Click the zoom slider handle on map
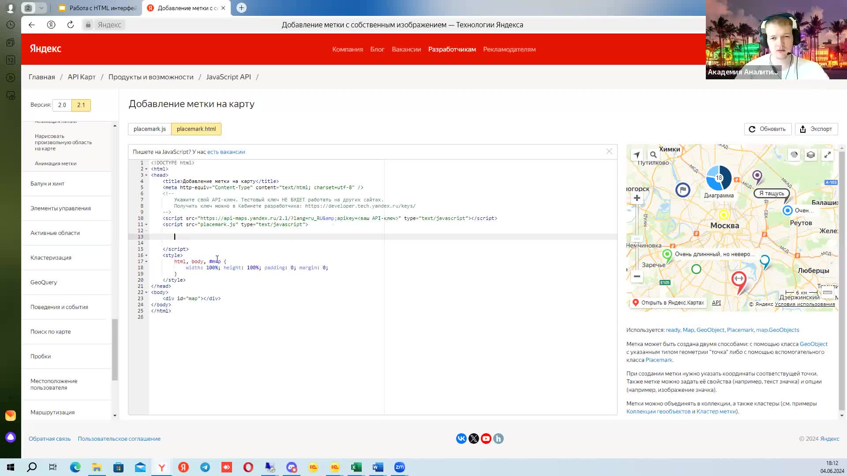 point(637,238)
